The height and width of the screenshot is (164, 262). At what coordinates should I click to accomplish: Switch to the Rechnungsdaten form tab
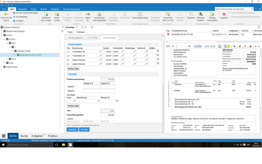point(76,38)
